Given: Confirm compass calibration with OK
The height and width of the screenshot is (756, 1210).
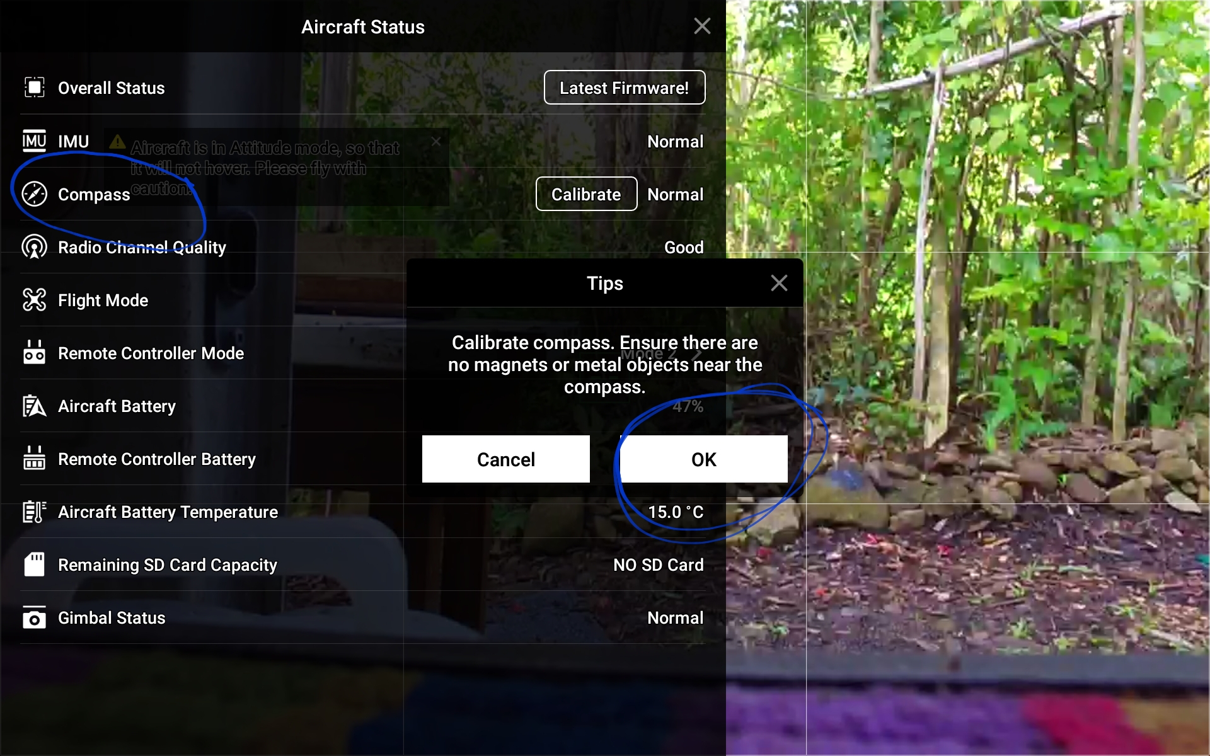Looking at the screenshot, I should (x=704, y=459).
